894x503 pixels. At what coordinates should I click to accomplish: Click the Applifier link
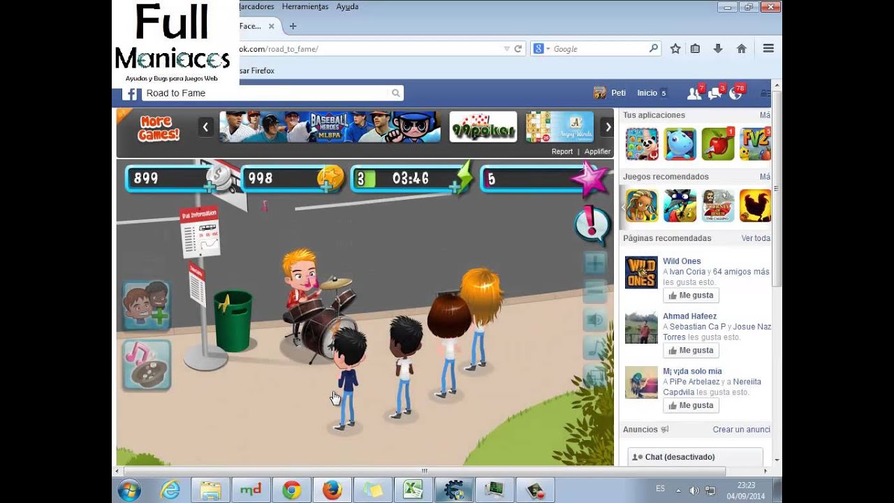597,152
